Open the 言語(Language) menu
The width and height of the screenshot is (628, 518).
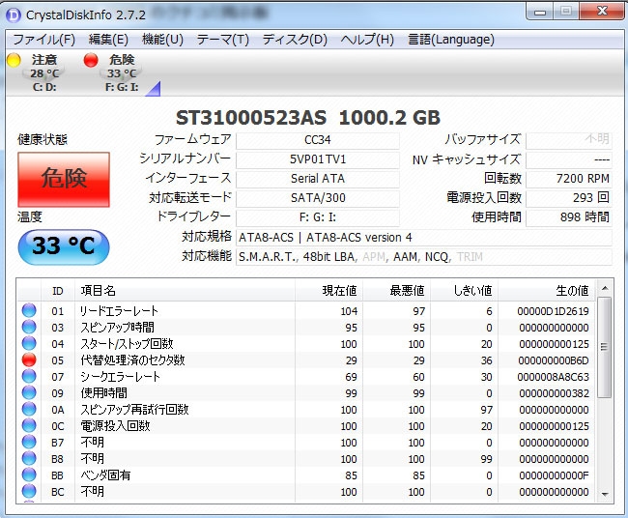(451, 40)
